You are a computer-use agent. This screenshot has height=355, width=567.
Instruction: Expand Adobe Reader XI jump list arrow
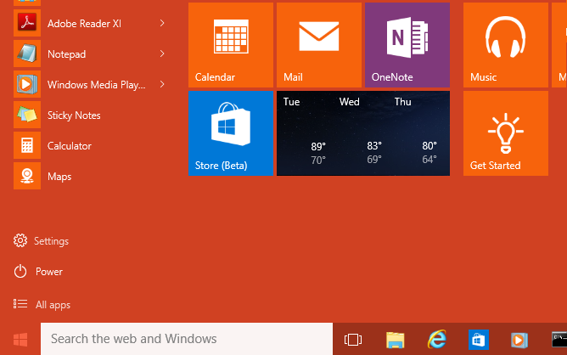(162, 23)
